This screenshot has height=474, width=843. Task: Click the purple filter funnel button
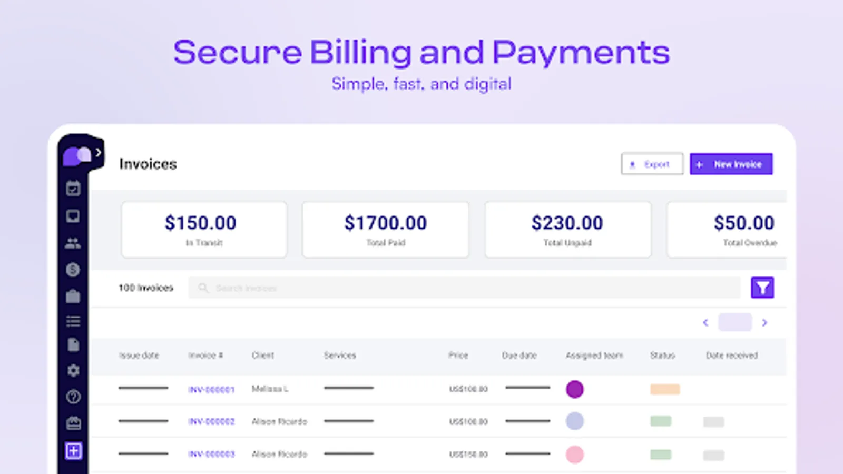pyautogui.click(x=762, y=288)
